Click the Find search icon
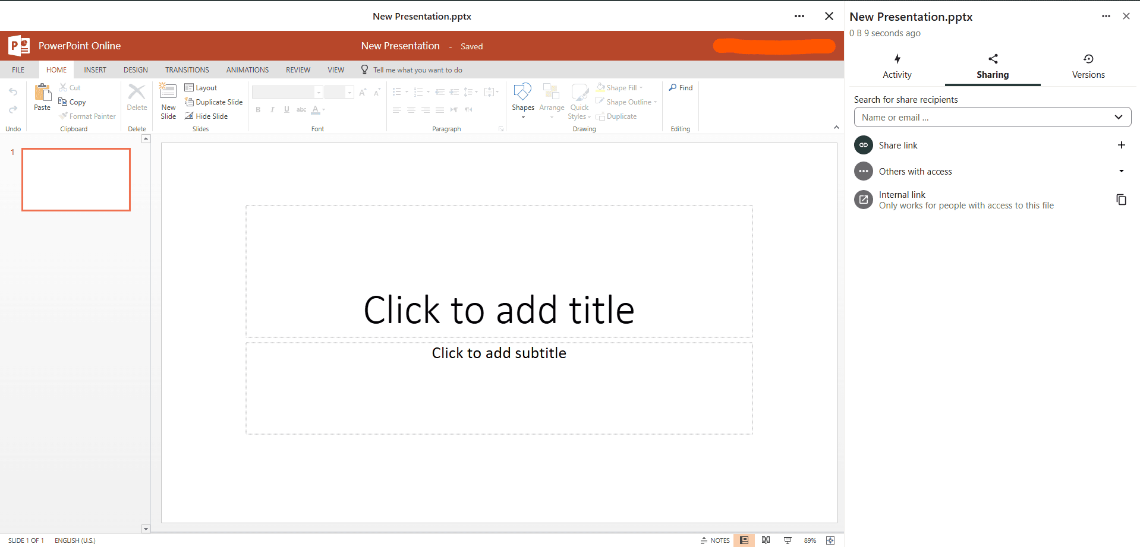Viewport: 1140px width, 547px height. pos(673,87)
